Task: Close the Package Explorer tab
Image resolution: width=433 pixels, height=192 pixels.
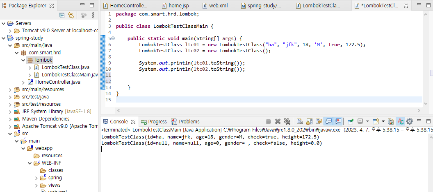Action: coord(52,5)
